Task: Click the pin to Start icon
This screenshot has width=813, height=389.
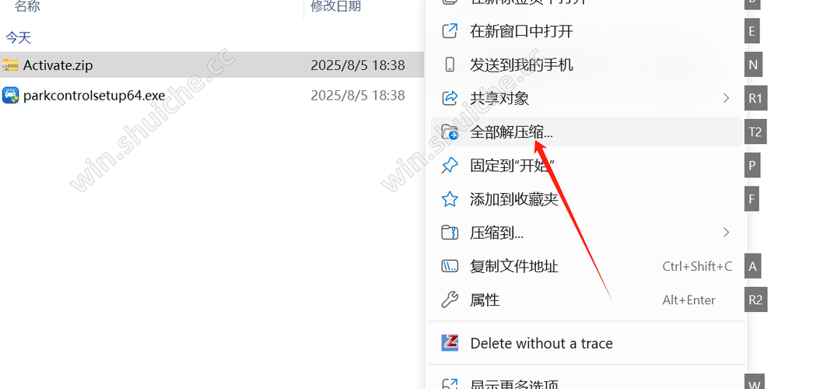Action: click(450, 166)
